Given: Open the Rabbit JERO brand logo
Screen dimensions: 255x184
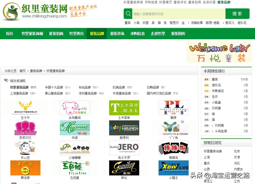Looking at the screenshot, I should (x=124, y=148).
